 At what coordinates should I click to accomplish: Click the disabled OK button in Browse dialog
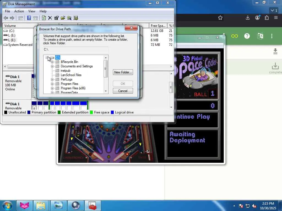pyautogui.click(x=123, y=84)
